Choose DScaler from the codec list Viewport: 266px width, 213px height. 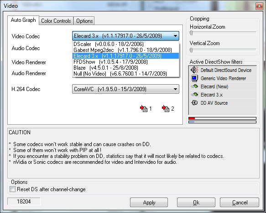pos(126,44)
